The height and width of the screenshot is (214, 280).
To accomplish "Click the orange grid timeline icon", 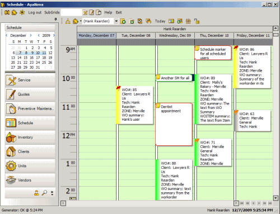I will [x=188, y=21].
